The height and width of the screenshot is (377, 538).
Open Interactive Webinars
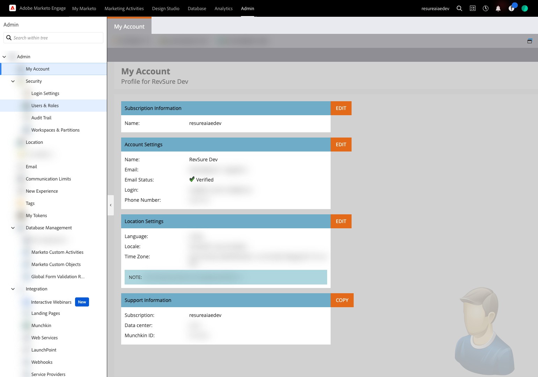coord(51,302)
